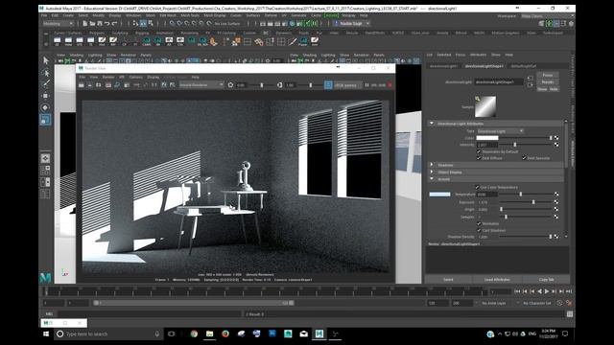The image size is (614, 345).
Task: Click the Intensity slider handle
Action: click(x=515, y=145)
